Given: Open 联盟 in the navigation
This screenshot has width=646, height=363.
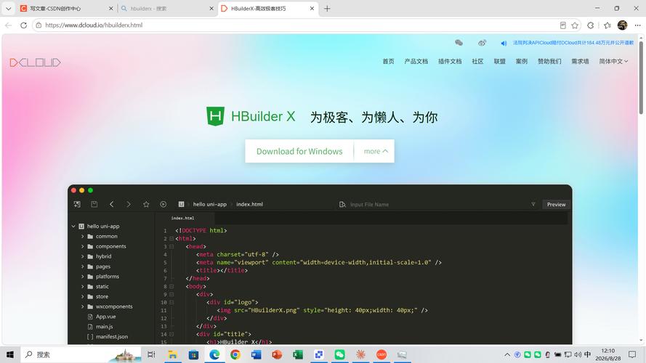Looking at the screenshot, I should (x=499, y=61).
